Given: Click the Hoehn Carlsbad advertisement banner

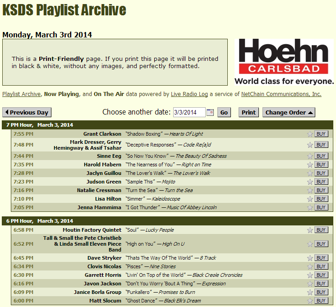Looking at the screenshot, I should click(x=284, y=62).
